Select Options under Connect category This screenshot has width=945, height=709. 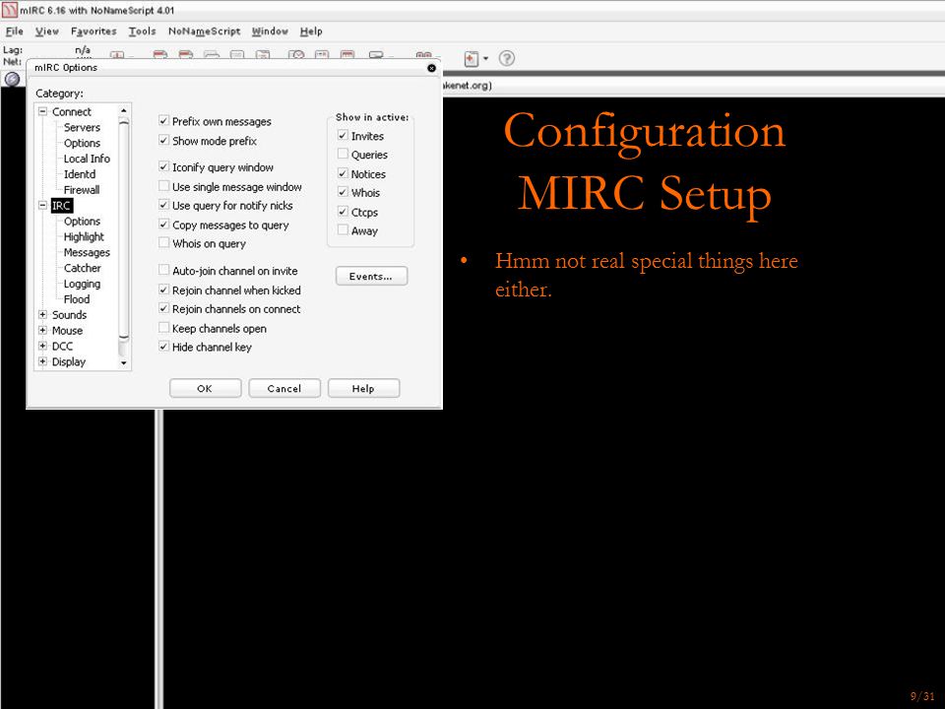pyautogui.click(x=82, y=143)
